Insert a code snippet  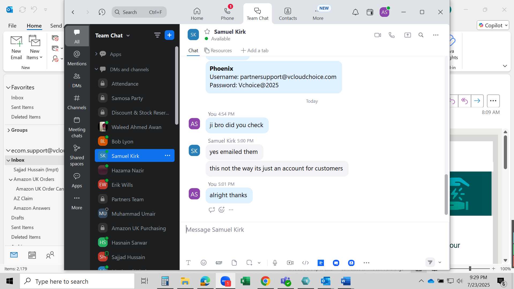tap(305, 263)
